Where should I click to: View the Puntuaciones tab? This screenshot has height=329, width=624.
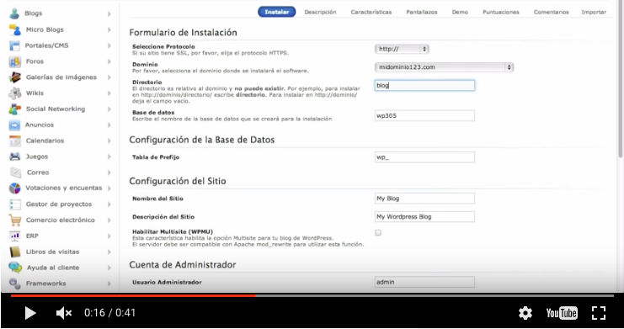coord(501,12)
